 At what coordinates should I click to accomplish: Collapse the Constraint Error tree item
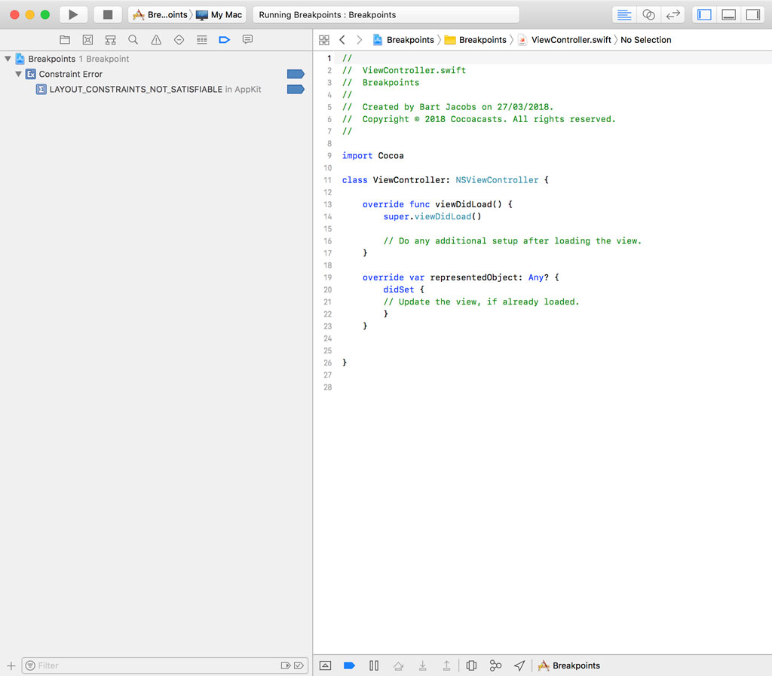17,74
